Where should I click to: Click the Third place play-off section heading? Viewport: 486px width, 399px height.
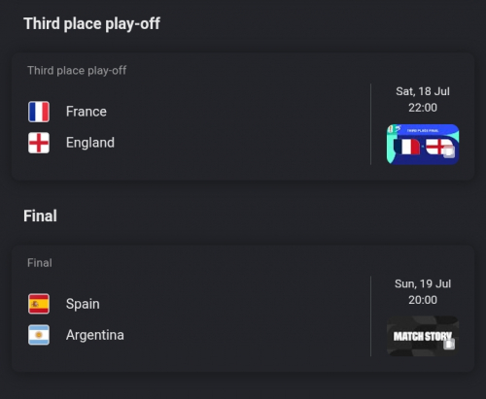tap(91, 24)
